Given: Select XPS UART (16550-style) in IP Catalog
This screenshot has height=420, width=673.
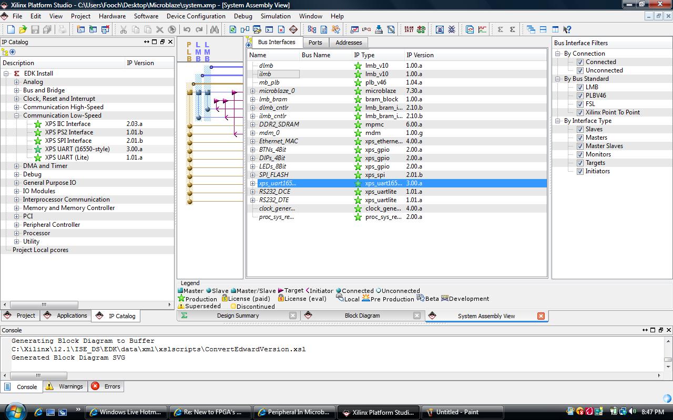Looking at the screenshot, I should click(x=77, y=149).
